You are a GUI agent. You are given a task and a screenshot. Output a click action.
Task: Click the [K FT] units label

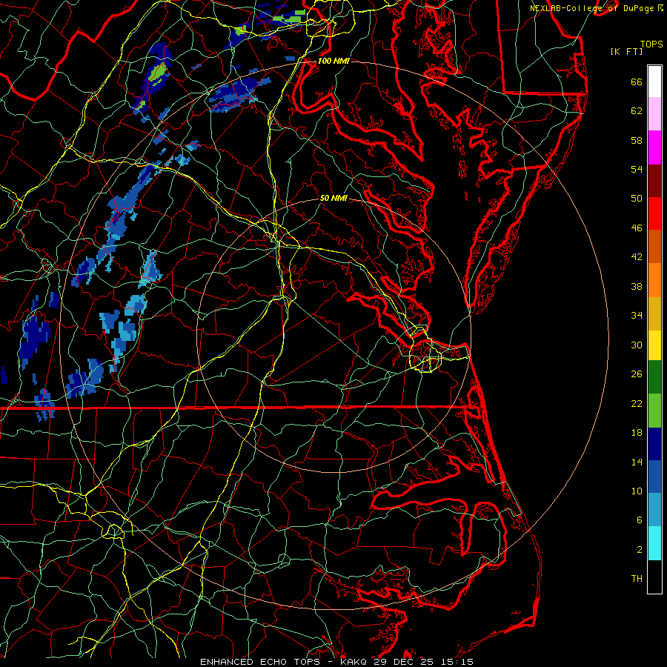[626, 51]
